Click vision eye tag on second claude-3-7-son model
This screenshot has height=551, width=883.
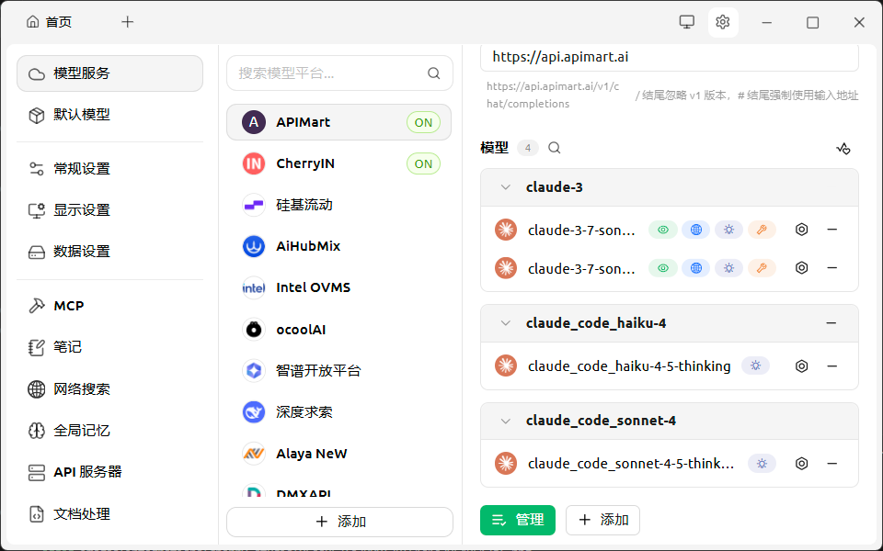(x=663, y=268)
